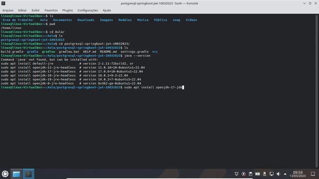Open the removable devices tray icon
Viewport: 319px width, 179px height.
[265, 174]
